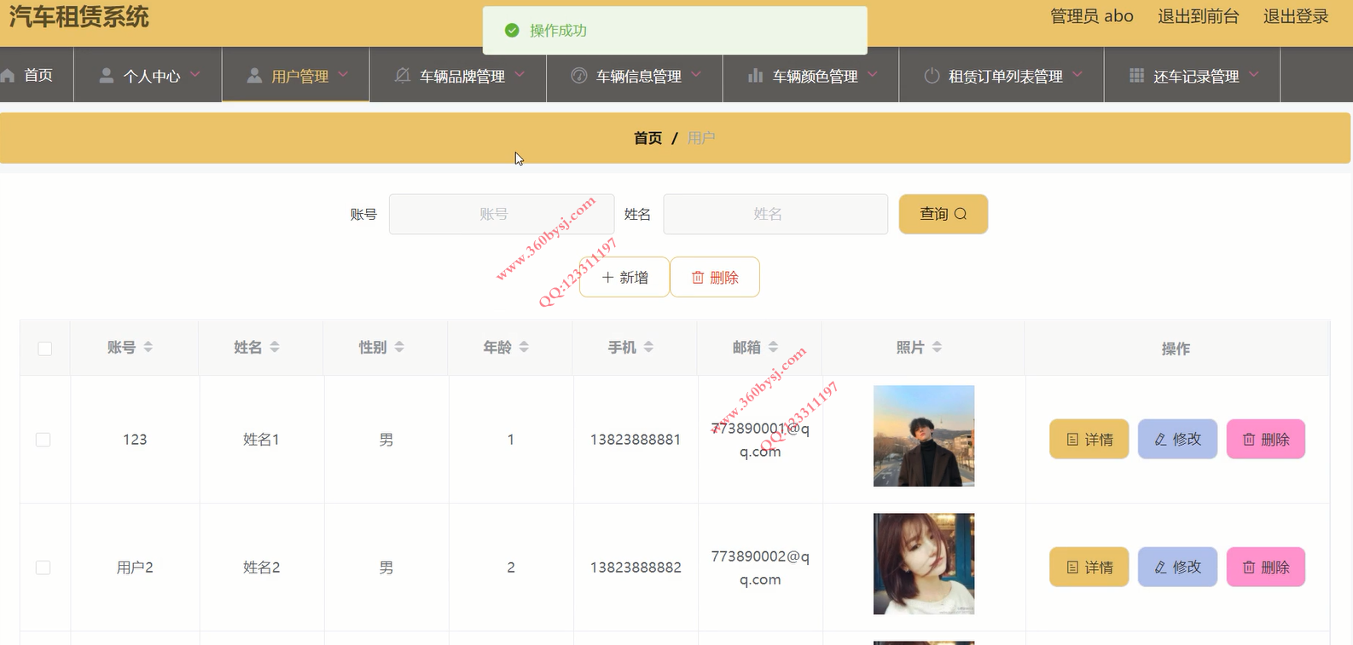Click the bar chart icon beside 车辆颜色管理
Viewport: 1353px width, 645px height.
pos(755,76)
